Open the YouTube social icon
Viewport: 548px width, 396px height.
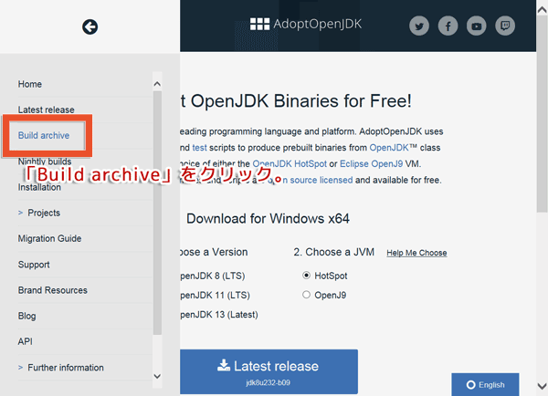click(x=477, y=26)
